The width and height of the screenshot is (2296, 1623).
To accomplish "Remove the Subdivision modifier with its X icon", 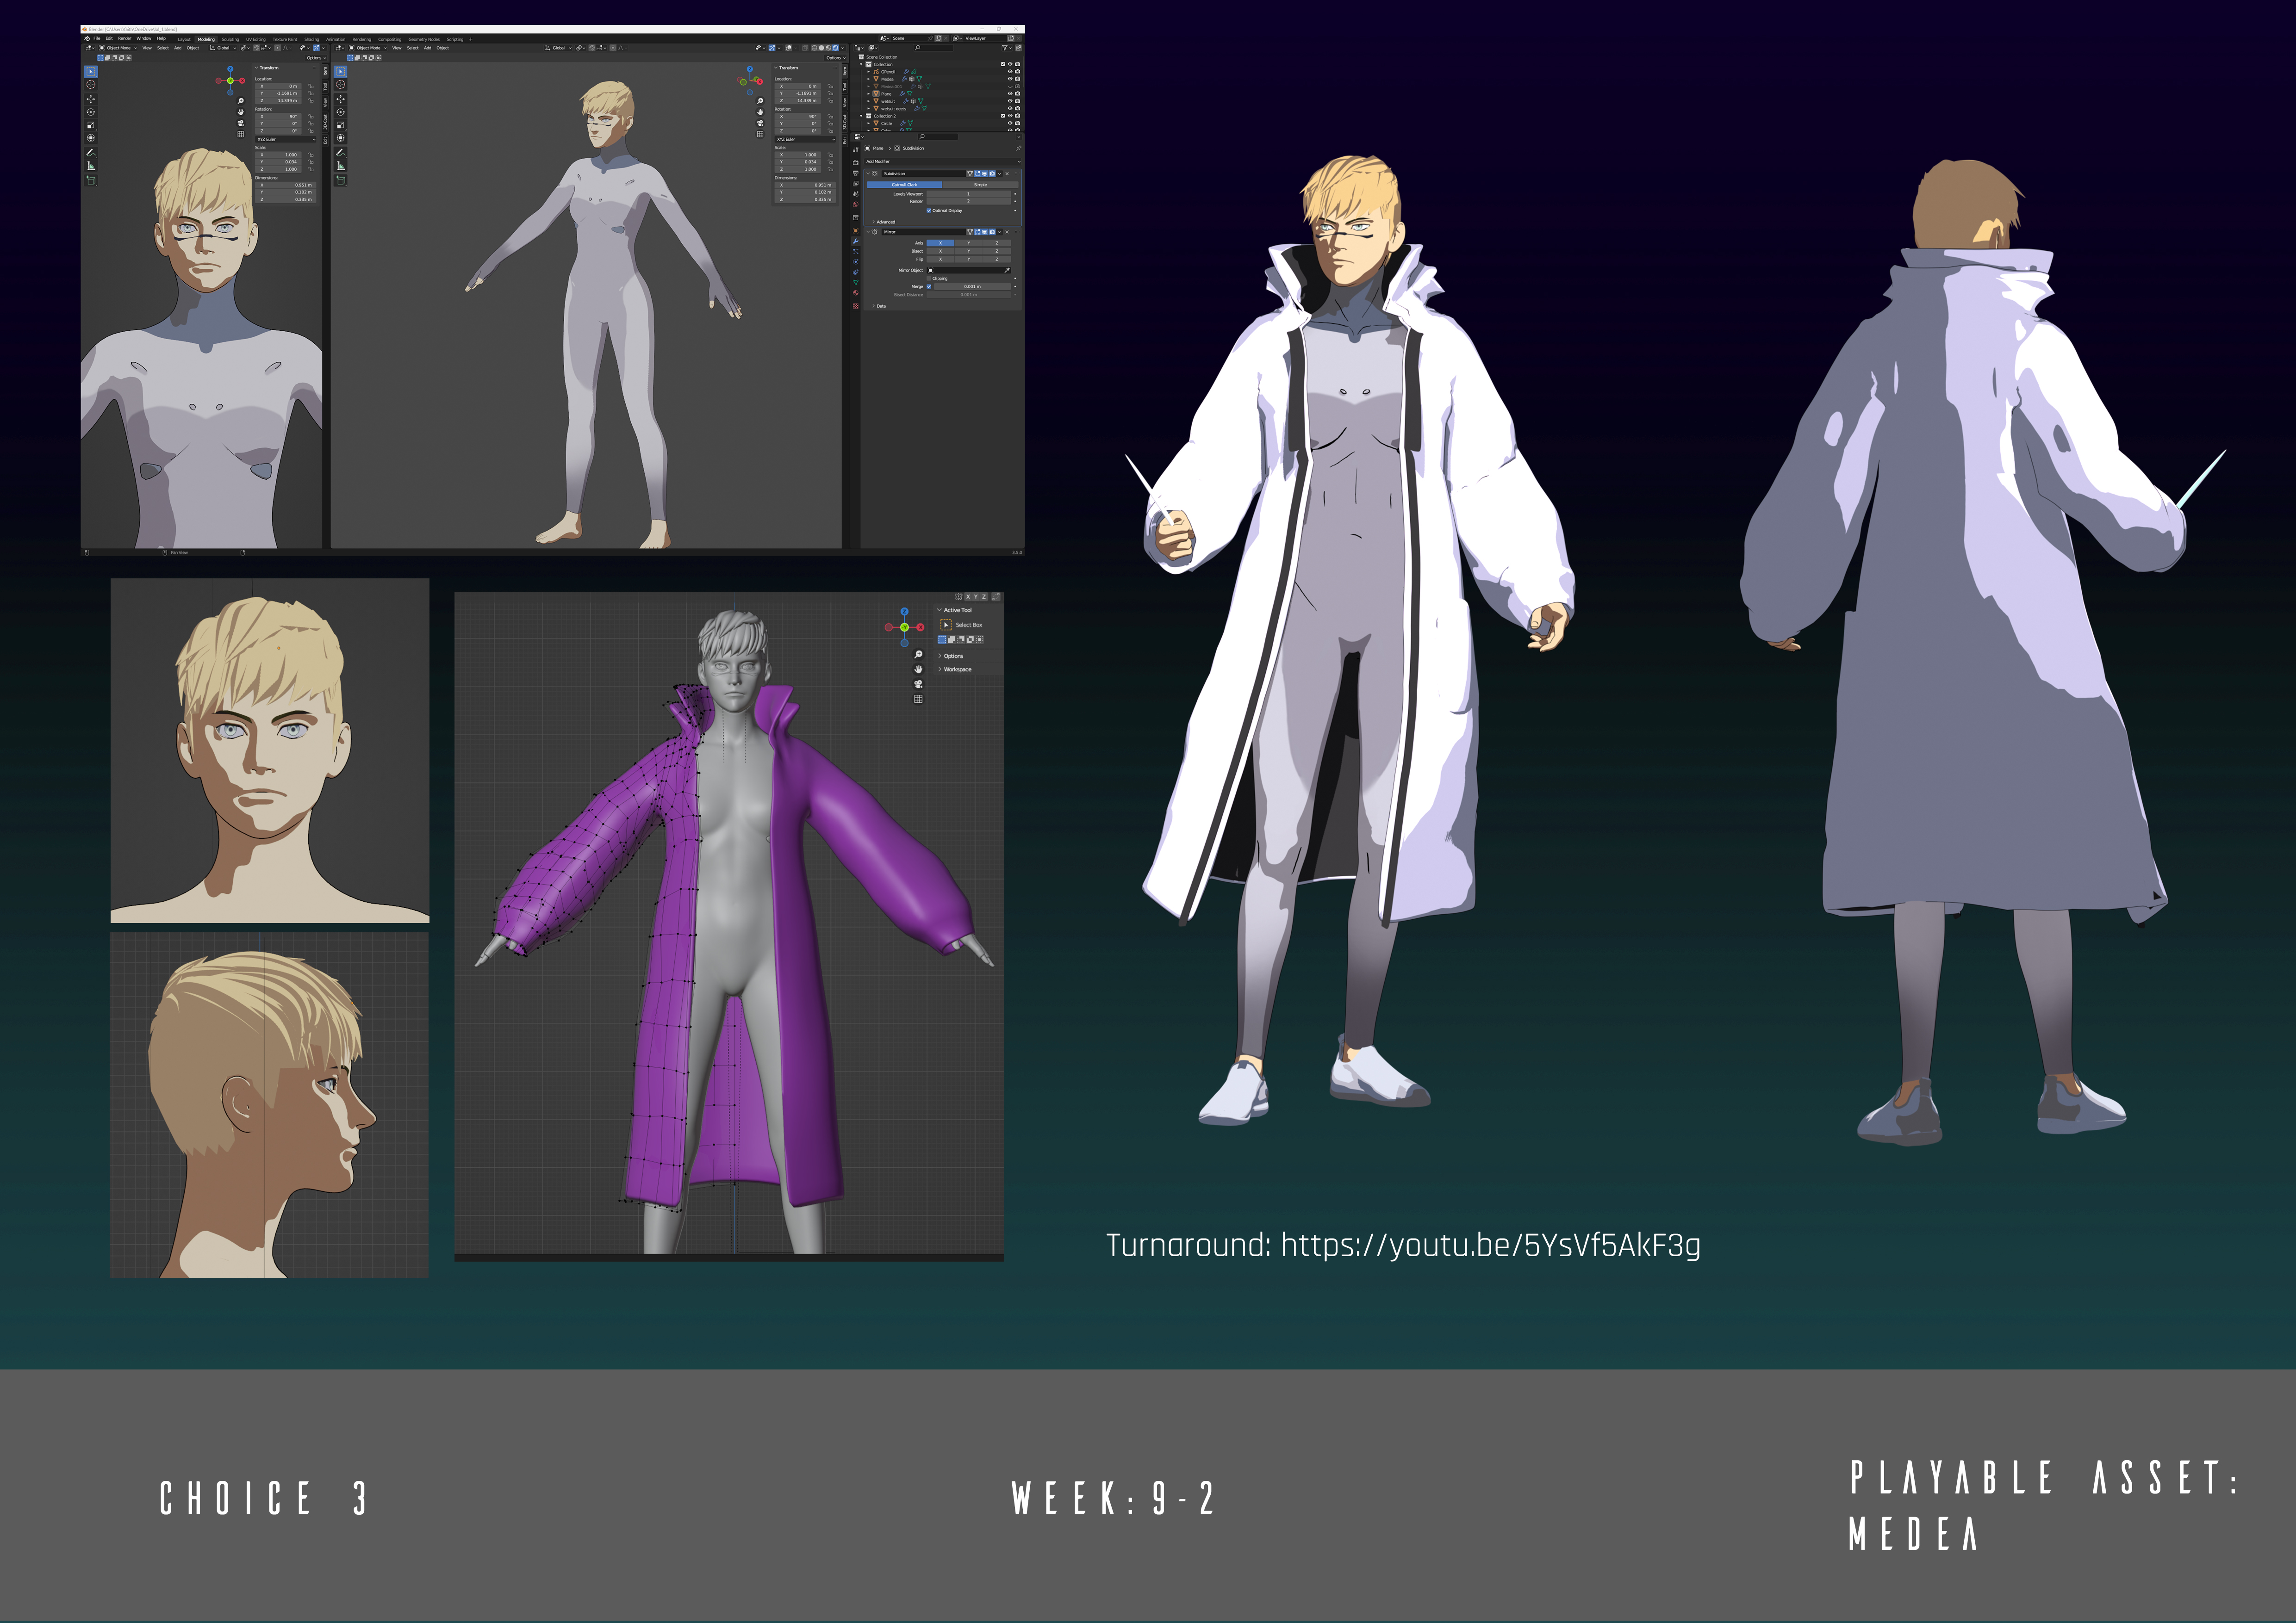I will [x=1007, y=174].
